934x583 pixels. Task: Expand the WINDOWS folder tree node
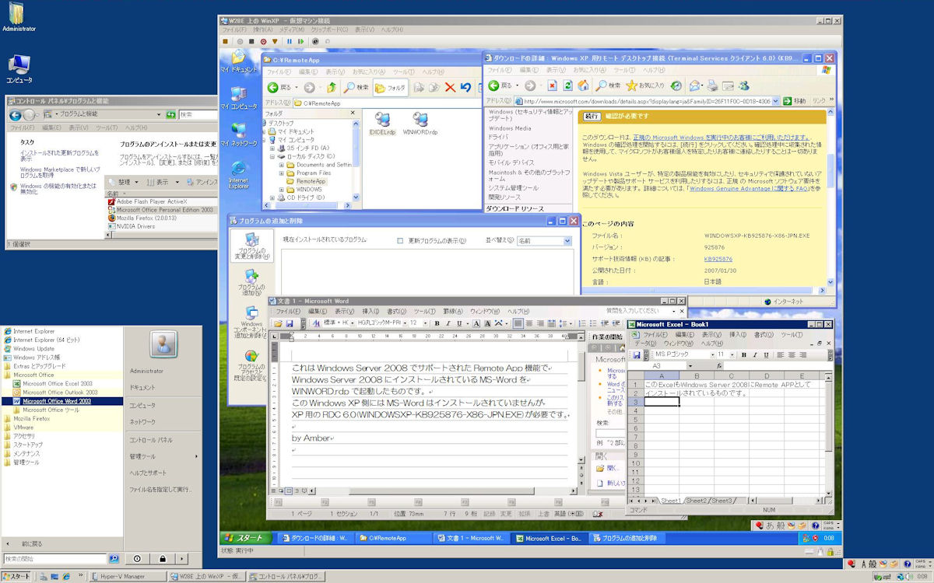point(281,189)
